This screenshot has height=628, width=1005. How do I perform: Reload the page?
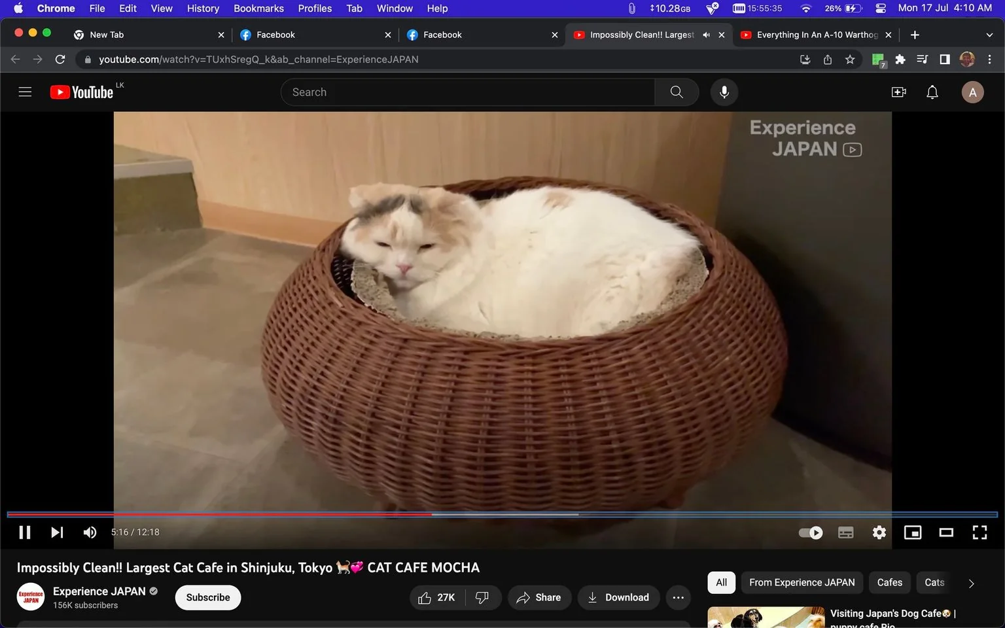[x=60, y=60]
